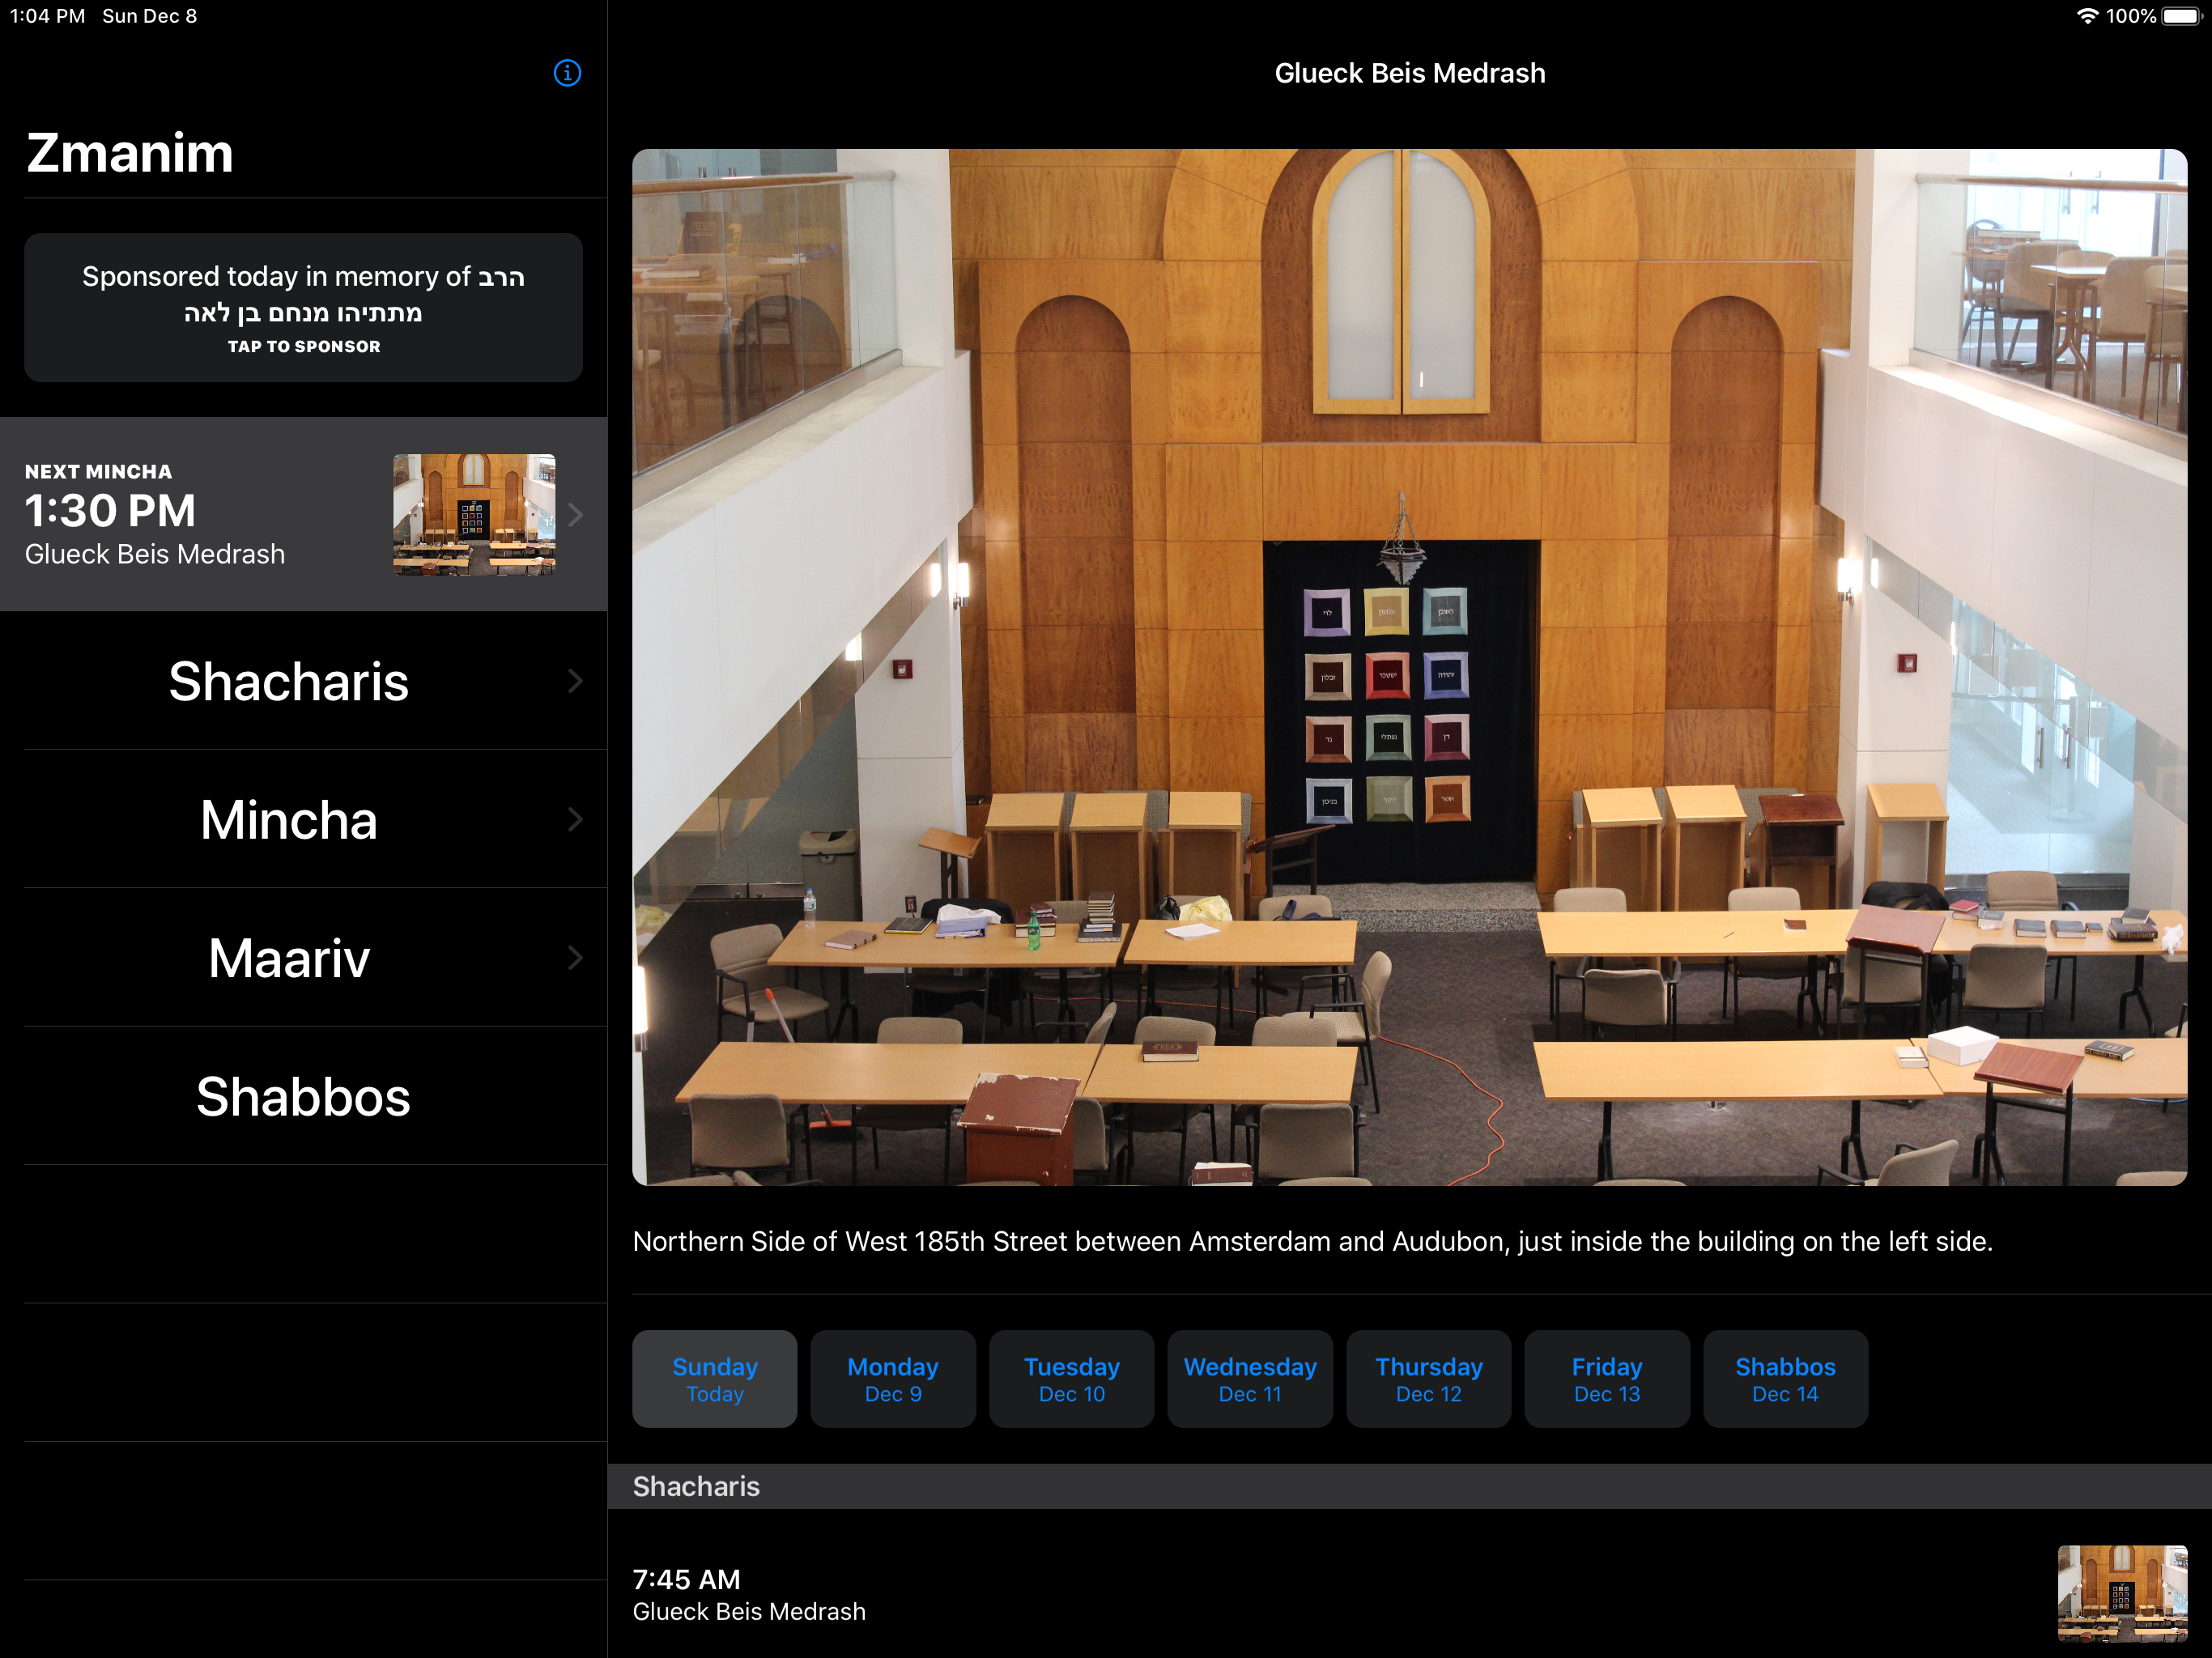
Task: Tap the West 185th Street location description
Action: pos(1313,1241)
